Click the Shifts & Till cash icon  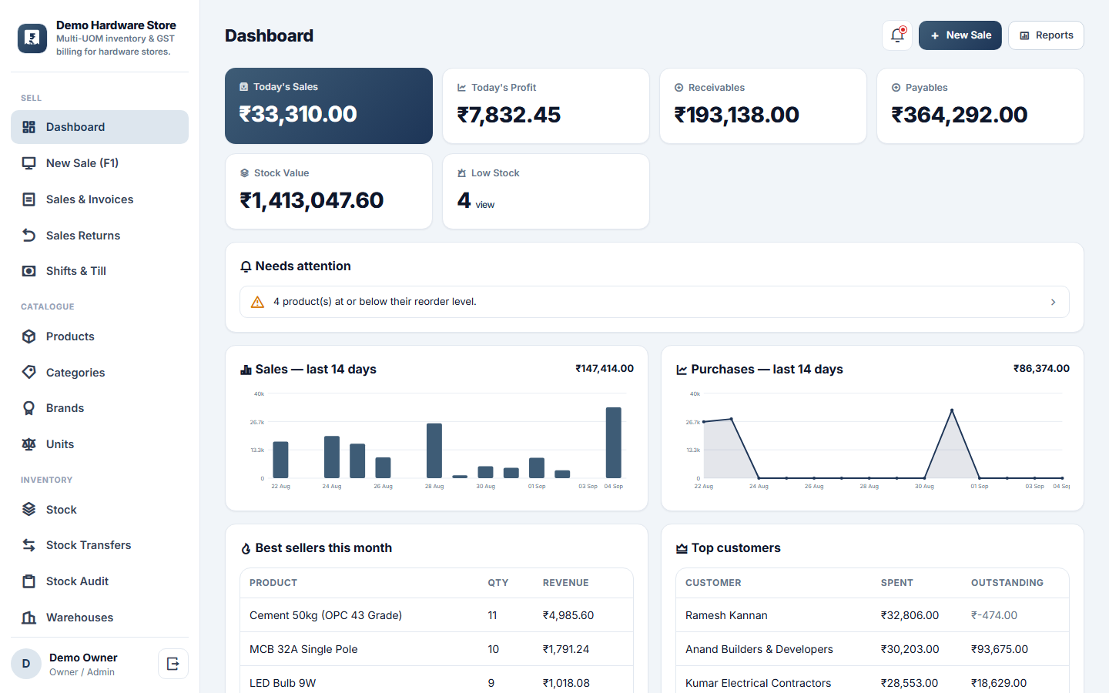point(28,271)
